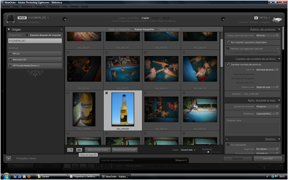Open the Extensiones Dejar tal cual dropdown
This screenshot has height=180, width=288.
[267, 87]
